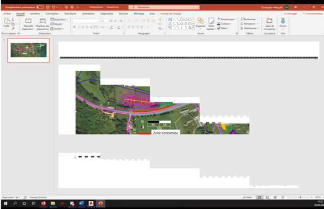Click the save icon in title bar
Screen dimensions: 324x209
48,7
